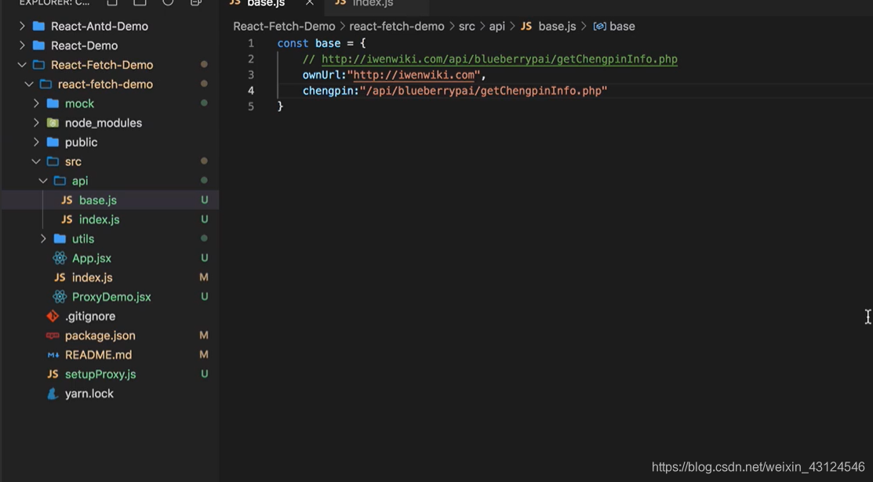The width and height of the screenshot is (873, 482).
Task: Click api in the breadcrumb
Action: (x=497, y=27)
